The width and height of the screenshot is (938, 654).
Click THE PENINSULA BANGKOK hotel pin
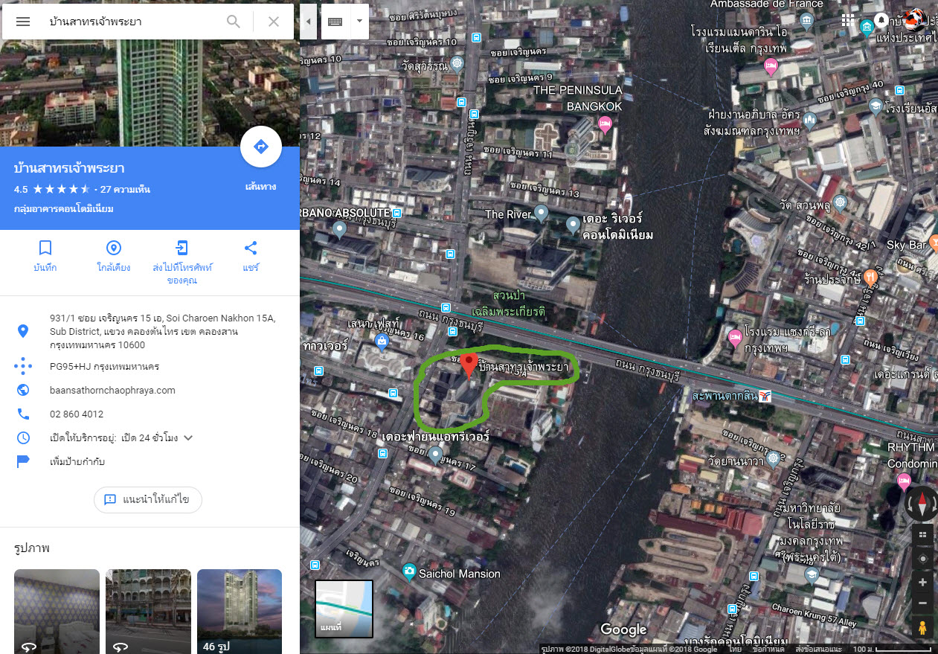605,124
